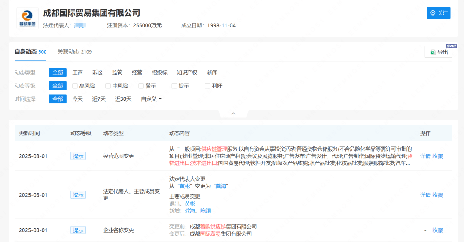
Task: Switch to the 关联动态 tab
Action: (74, 52)
